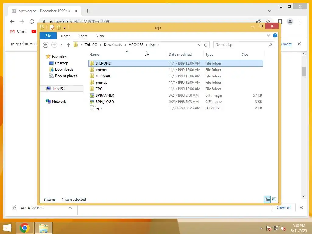Image resolution: width=312 pixels, height=234 pixels.
Task: Open Quick Access Toolbar customize dropdown
Action: click(65, 28)
